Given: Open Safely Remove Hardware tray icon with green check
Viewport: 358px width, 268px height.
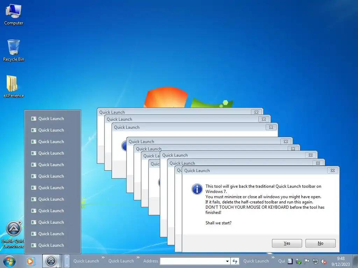Looking at the screenshot, I should click(299, 261).
